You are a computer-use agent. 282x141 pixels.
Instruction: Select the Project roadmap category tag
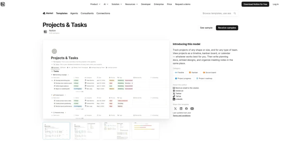tap(204, 78)
